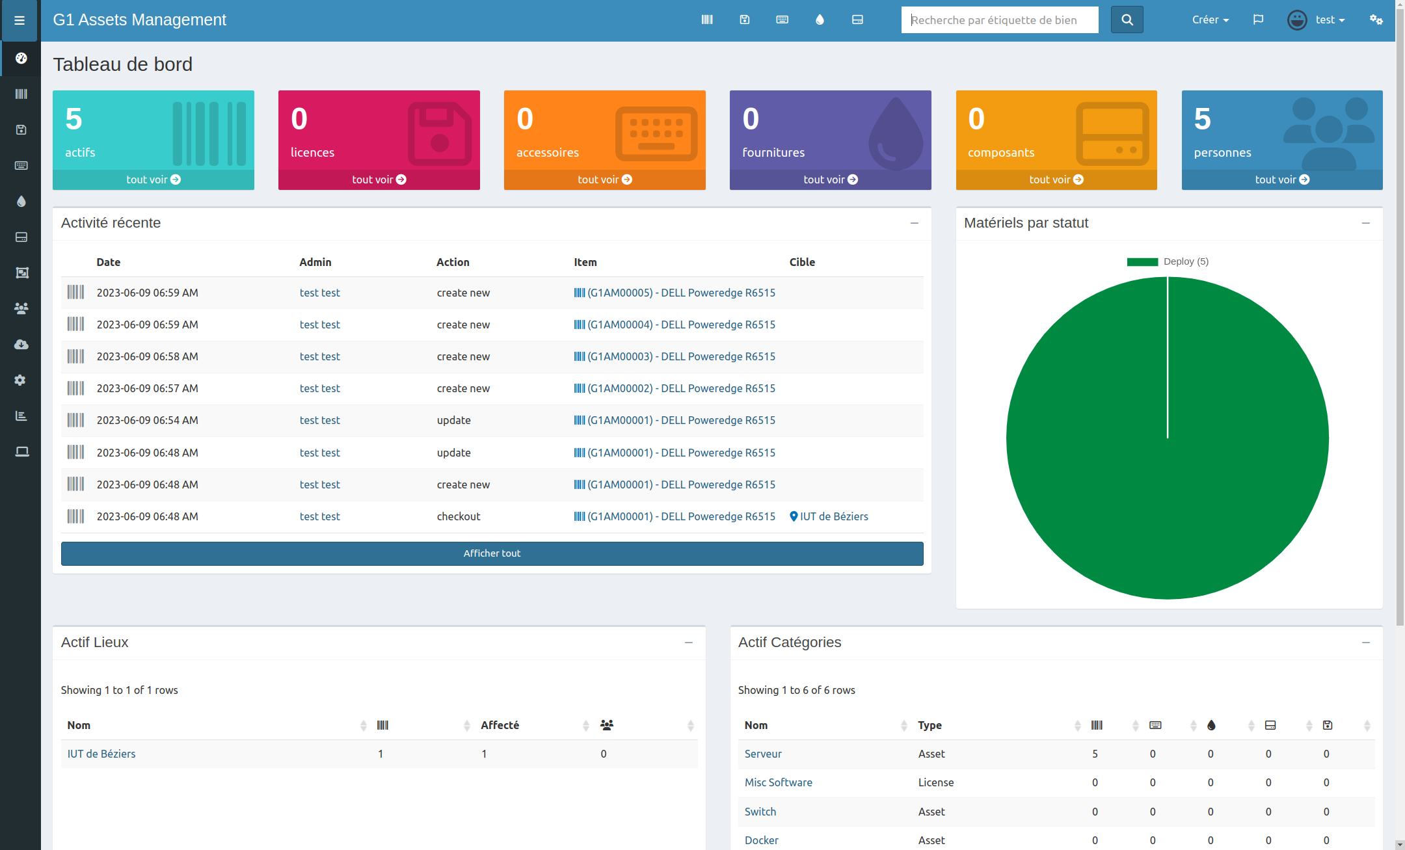The image size is (1405, 850).
Task: Click the people icon in left sidebar
Action: click(21, 308)
